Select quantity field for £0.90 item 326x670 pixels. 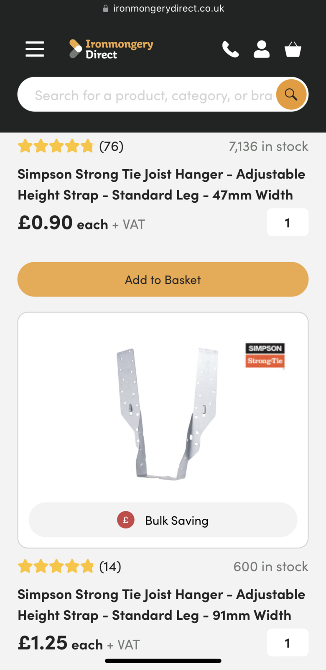[288, 222]
